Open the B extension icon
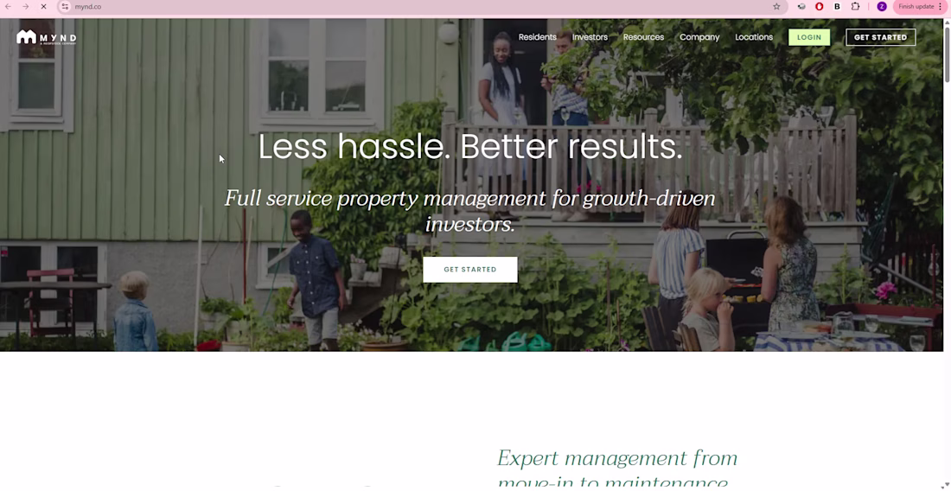The height and width of the screenshot is (491, 951). point(837,7)
